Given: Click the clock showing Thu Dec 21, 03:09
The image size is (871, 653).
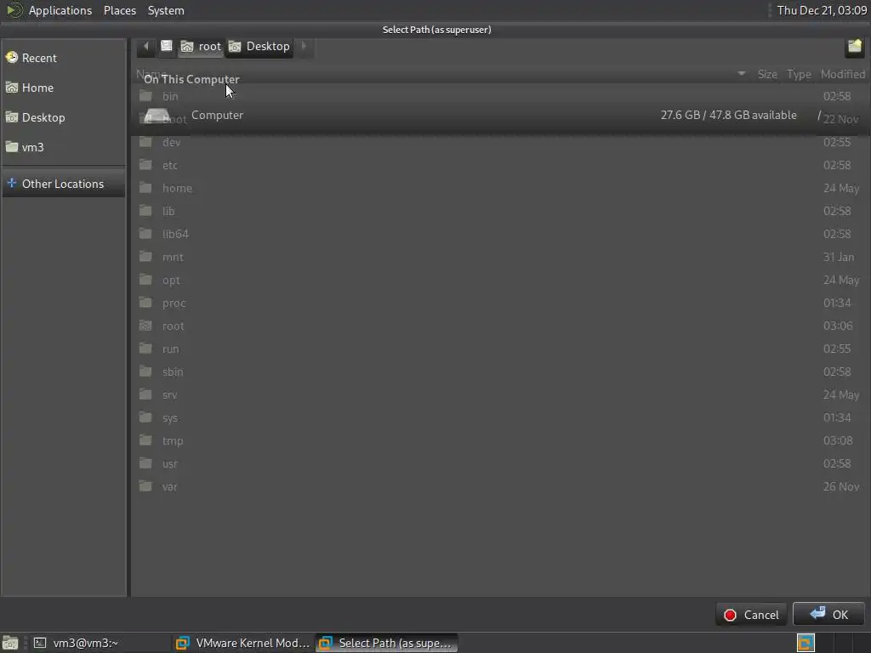Looking at the screenshot, I should pyautogui.click(x=822, y=10).
